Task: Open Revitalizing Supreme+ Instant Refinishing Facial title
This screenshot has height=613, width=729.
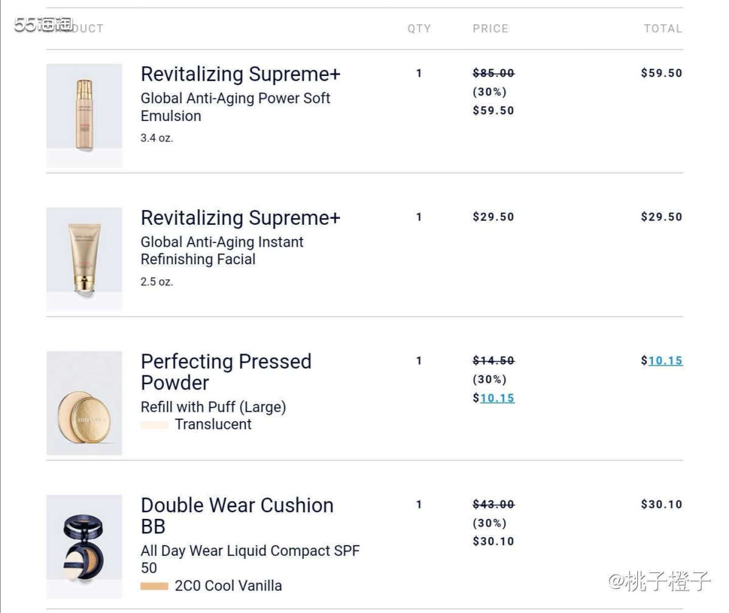Action: (x=240, y=217)
